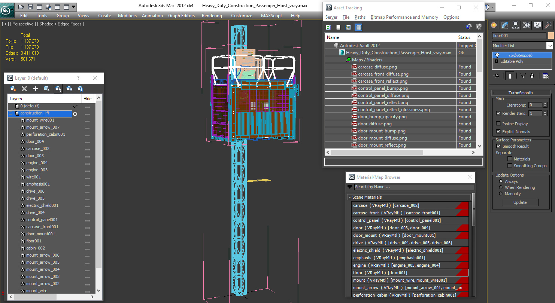This screenshot has height=303, width=555.
Task: Enable Separate by Materials checkbox
Action: tap(510, 159)
